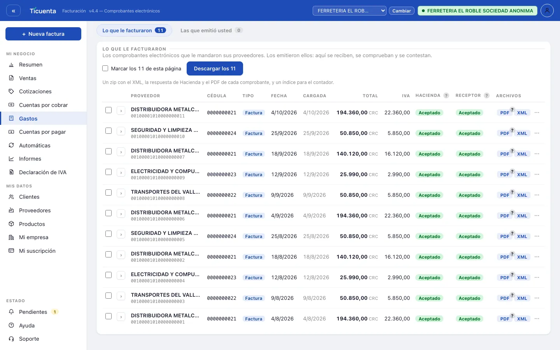Open more actions for the 4/10/2026 invoice
This screenshot has height=350, width=560.
537,112
